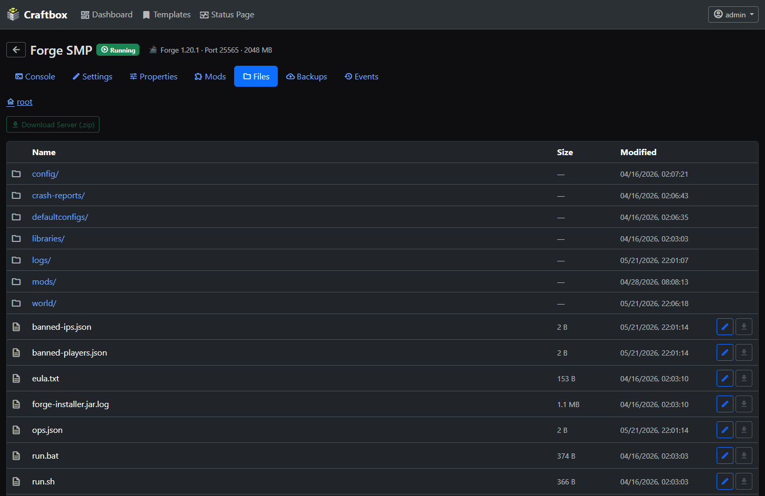The width and height of the screenshot is (765, 496).
Task: Open the Dashboard page
Action: point(107,15)
